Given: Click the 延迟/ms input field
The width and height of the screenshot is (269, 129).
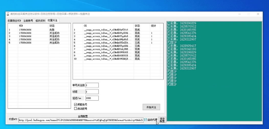Looking at the screenshot, I should pyautogui.click(x=92, y=98).
